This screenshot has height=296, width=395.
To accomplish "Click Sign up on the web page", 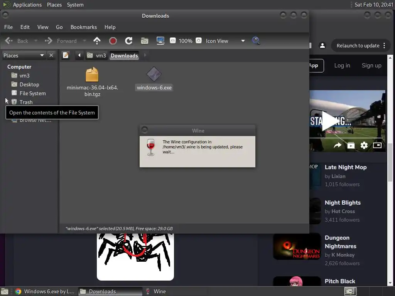I will [x=371, y=66].
